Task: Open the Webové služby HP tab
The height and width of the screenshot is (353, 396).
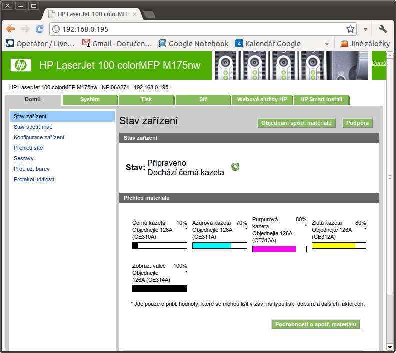Action: tap(262, 99)
